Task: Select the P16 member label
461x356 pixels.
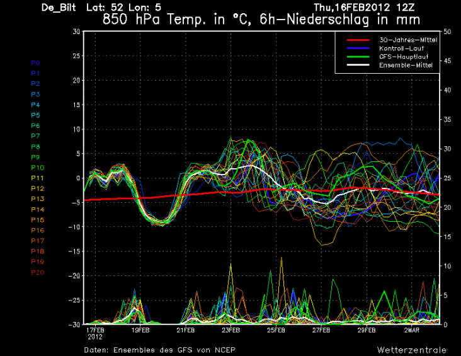Action: 38,231
